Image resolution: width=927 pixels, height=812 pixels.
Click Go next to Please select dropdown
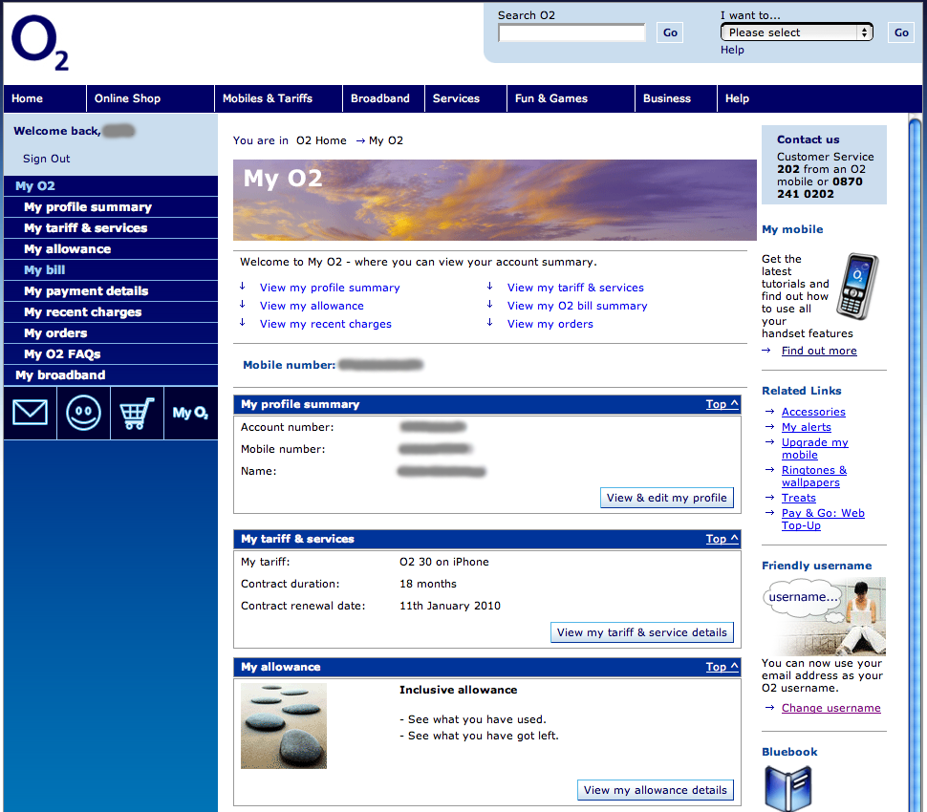901,32
